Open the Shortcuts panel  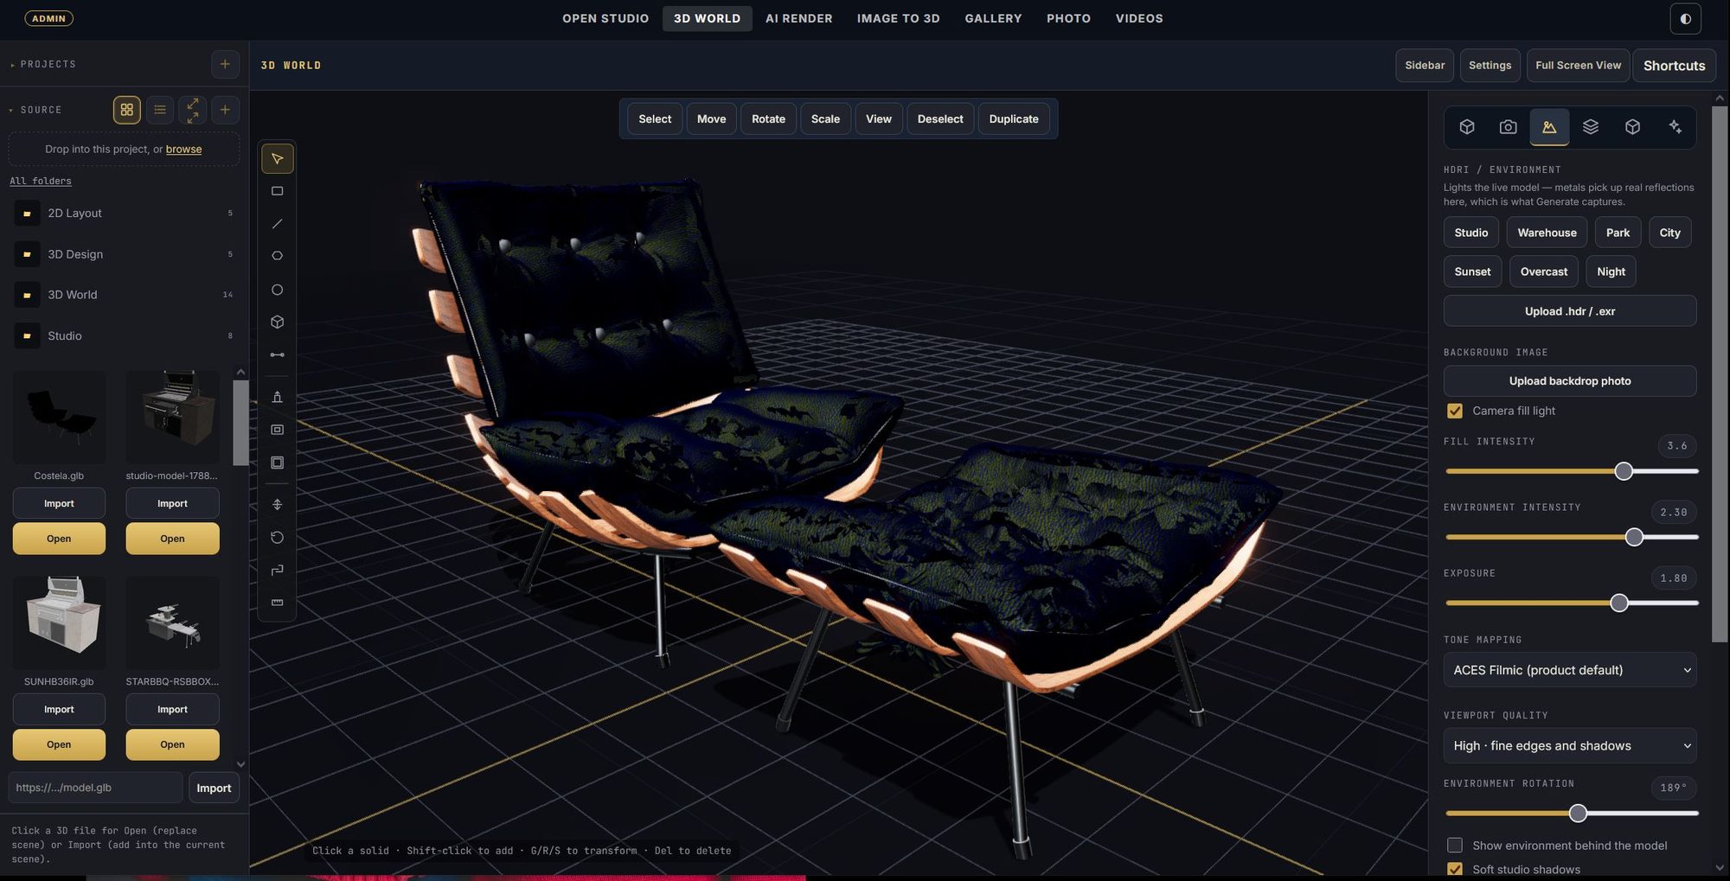click(1674, 66)
